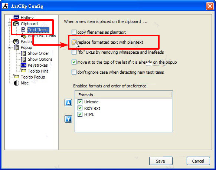
Task: Select the Unicode row label
Action: pos(91,102)
